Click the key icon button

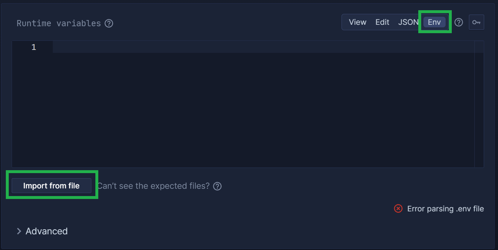(x=476, y=22)
